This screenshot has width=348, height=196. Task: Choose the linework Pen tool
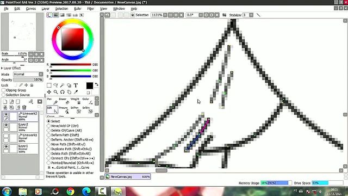52,101
